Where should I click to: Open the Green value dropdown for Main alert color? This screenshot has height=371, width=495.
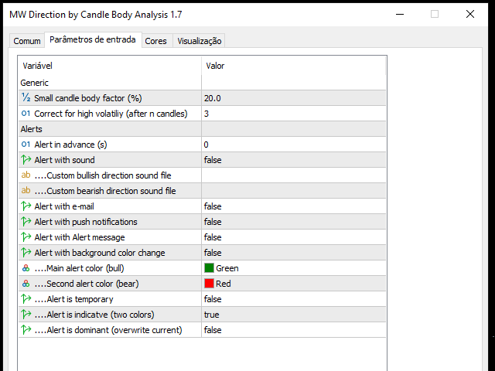pyautogui.click(x=294, y=268)
